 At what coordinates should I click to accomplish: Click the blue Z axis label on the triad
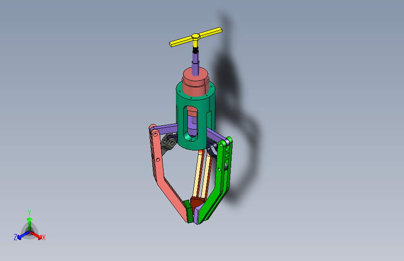tap(15, 237)
